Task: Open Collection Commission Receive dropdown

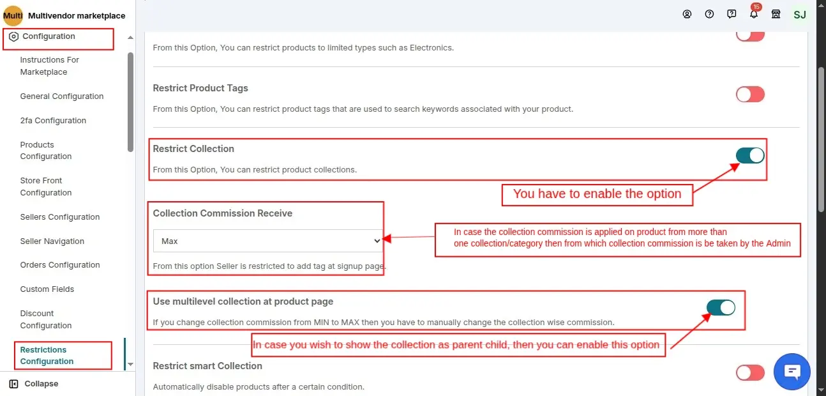Action: point(267,241)
